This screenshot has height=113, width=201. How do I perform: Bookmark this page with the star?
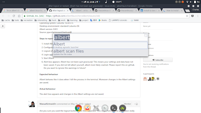(x=187, y=16)
